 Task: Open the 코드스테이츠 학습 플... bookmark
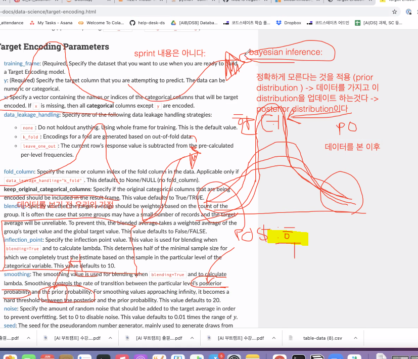pos(247,23)
